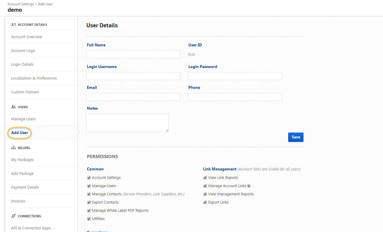Select My Packages in the Billing menu

pos(22,160)
